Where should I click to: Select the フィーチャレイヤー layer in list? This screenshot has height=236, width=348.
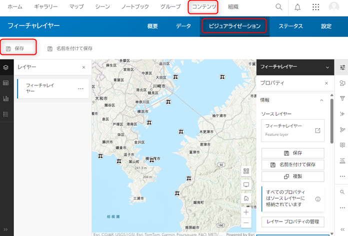coord(53,88)
